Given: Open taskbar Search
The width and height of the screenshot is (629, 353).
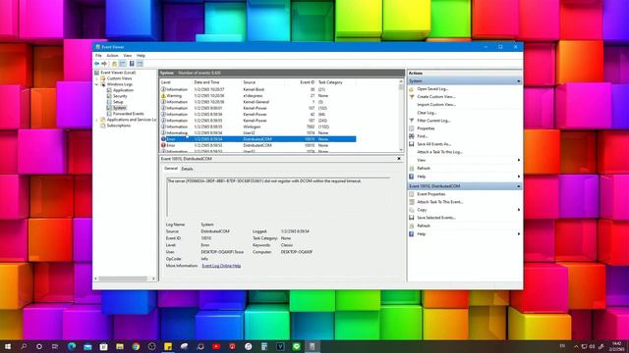Looking at the screenshot, I should click(24, 346).
